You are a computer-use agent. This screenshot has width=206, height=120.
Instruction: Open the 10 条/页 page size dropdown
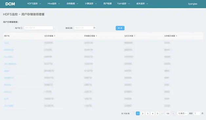[182, 113]
